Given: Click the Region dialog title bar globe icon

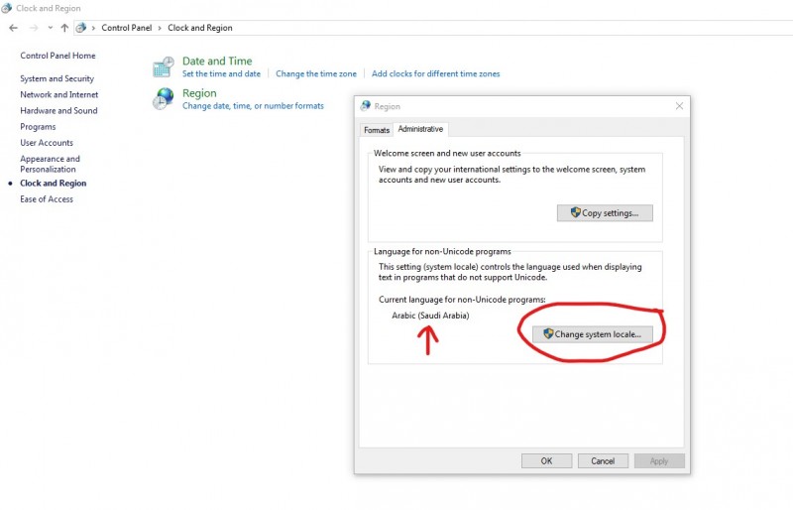Looking at the screenshot, I should 366,106.
